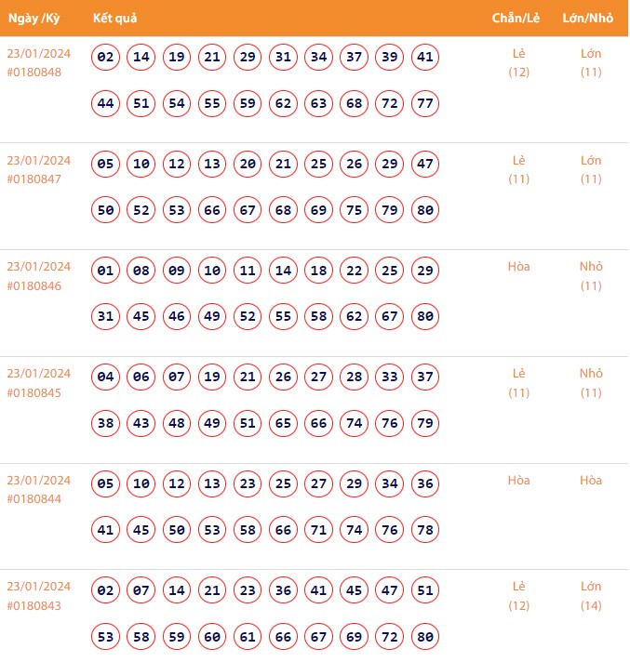Click the Lẻ (11) result for draw #0180847
The height and width of the screenshot is (662, 630).
[x=519, y=169]
